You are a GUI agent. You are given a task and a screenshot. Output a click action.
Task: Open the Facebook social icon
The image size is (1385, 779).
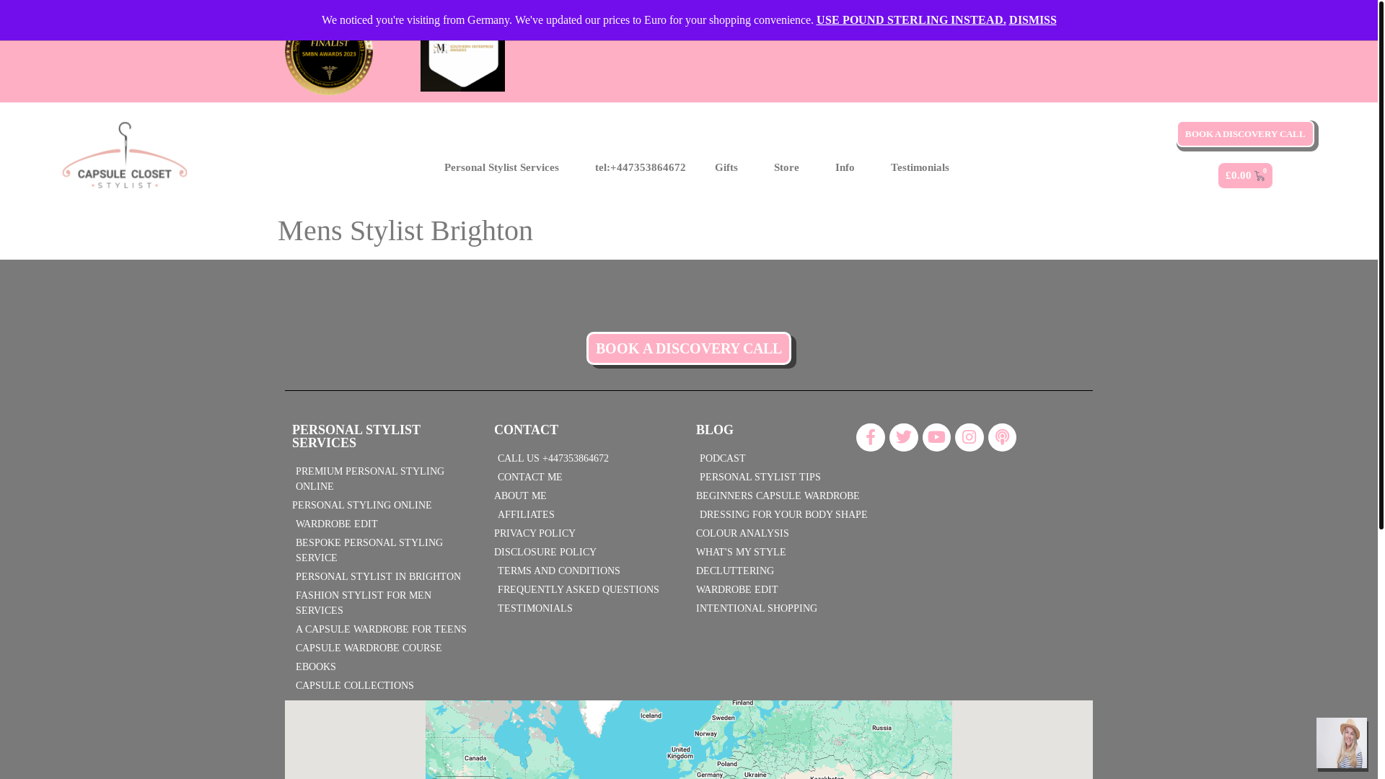click(x=870, y=437)
